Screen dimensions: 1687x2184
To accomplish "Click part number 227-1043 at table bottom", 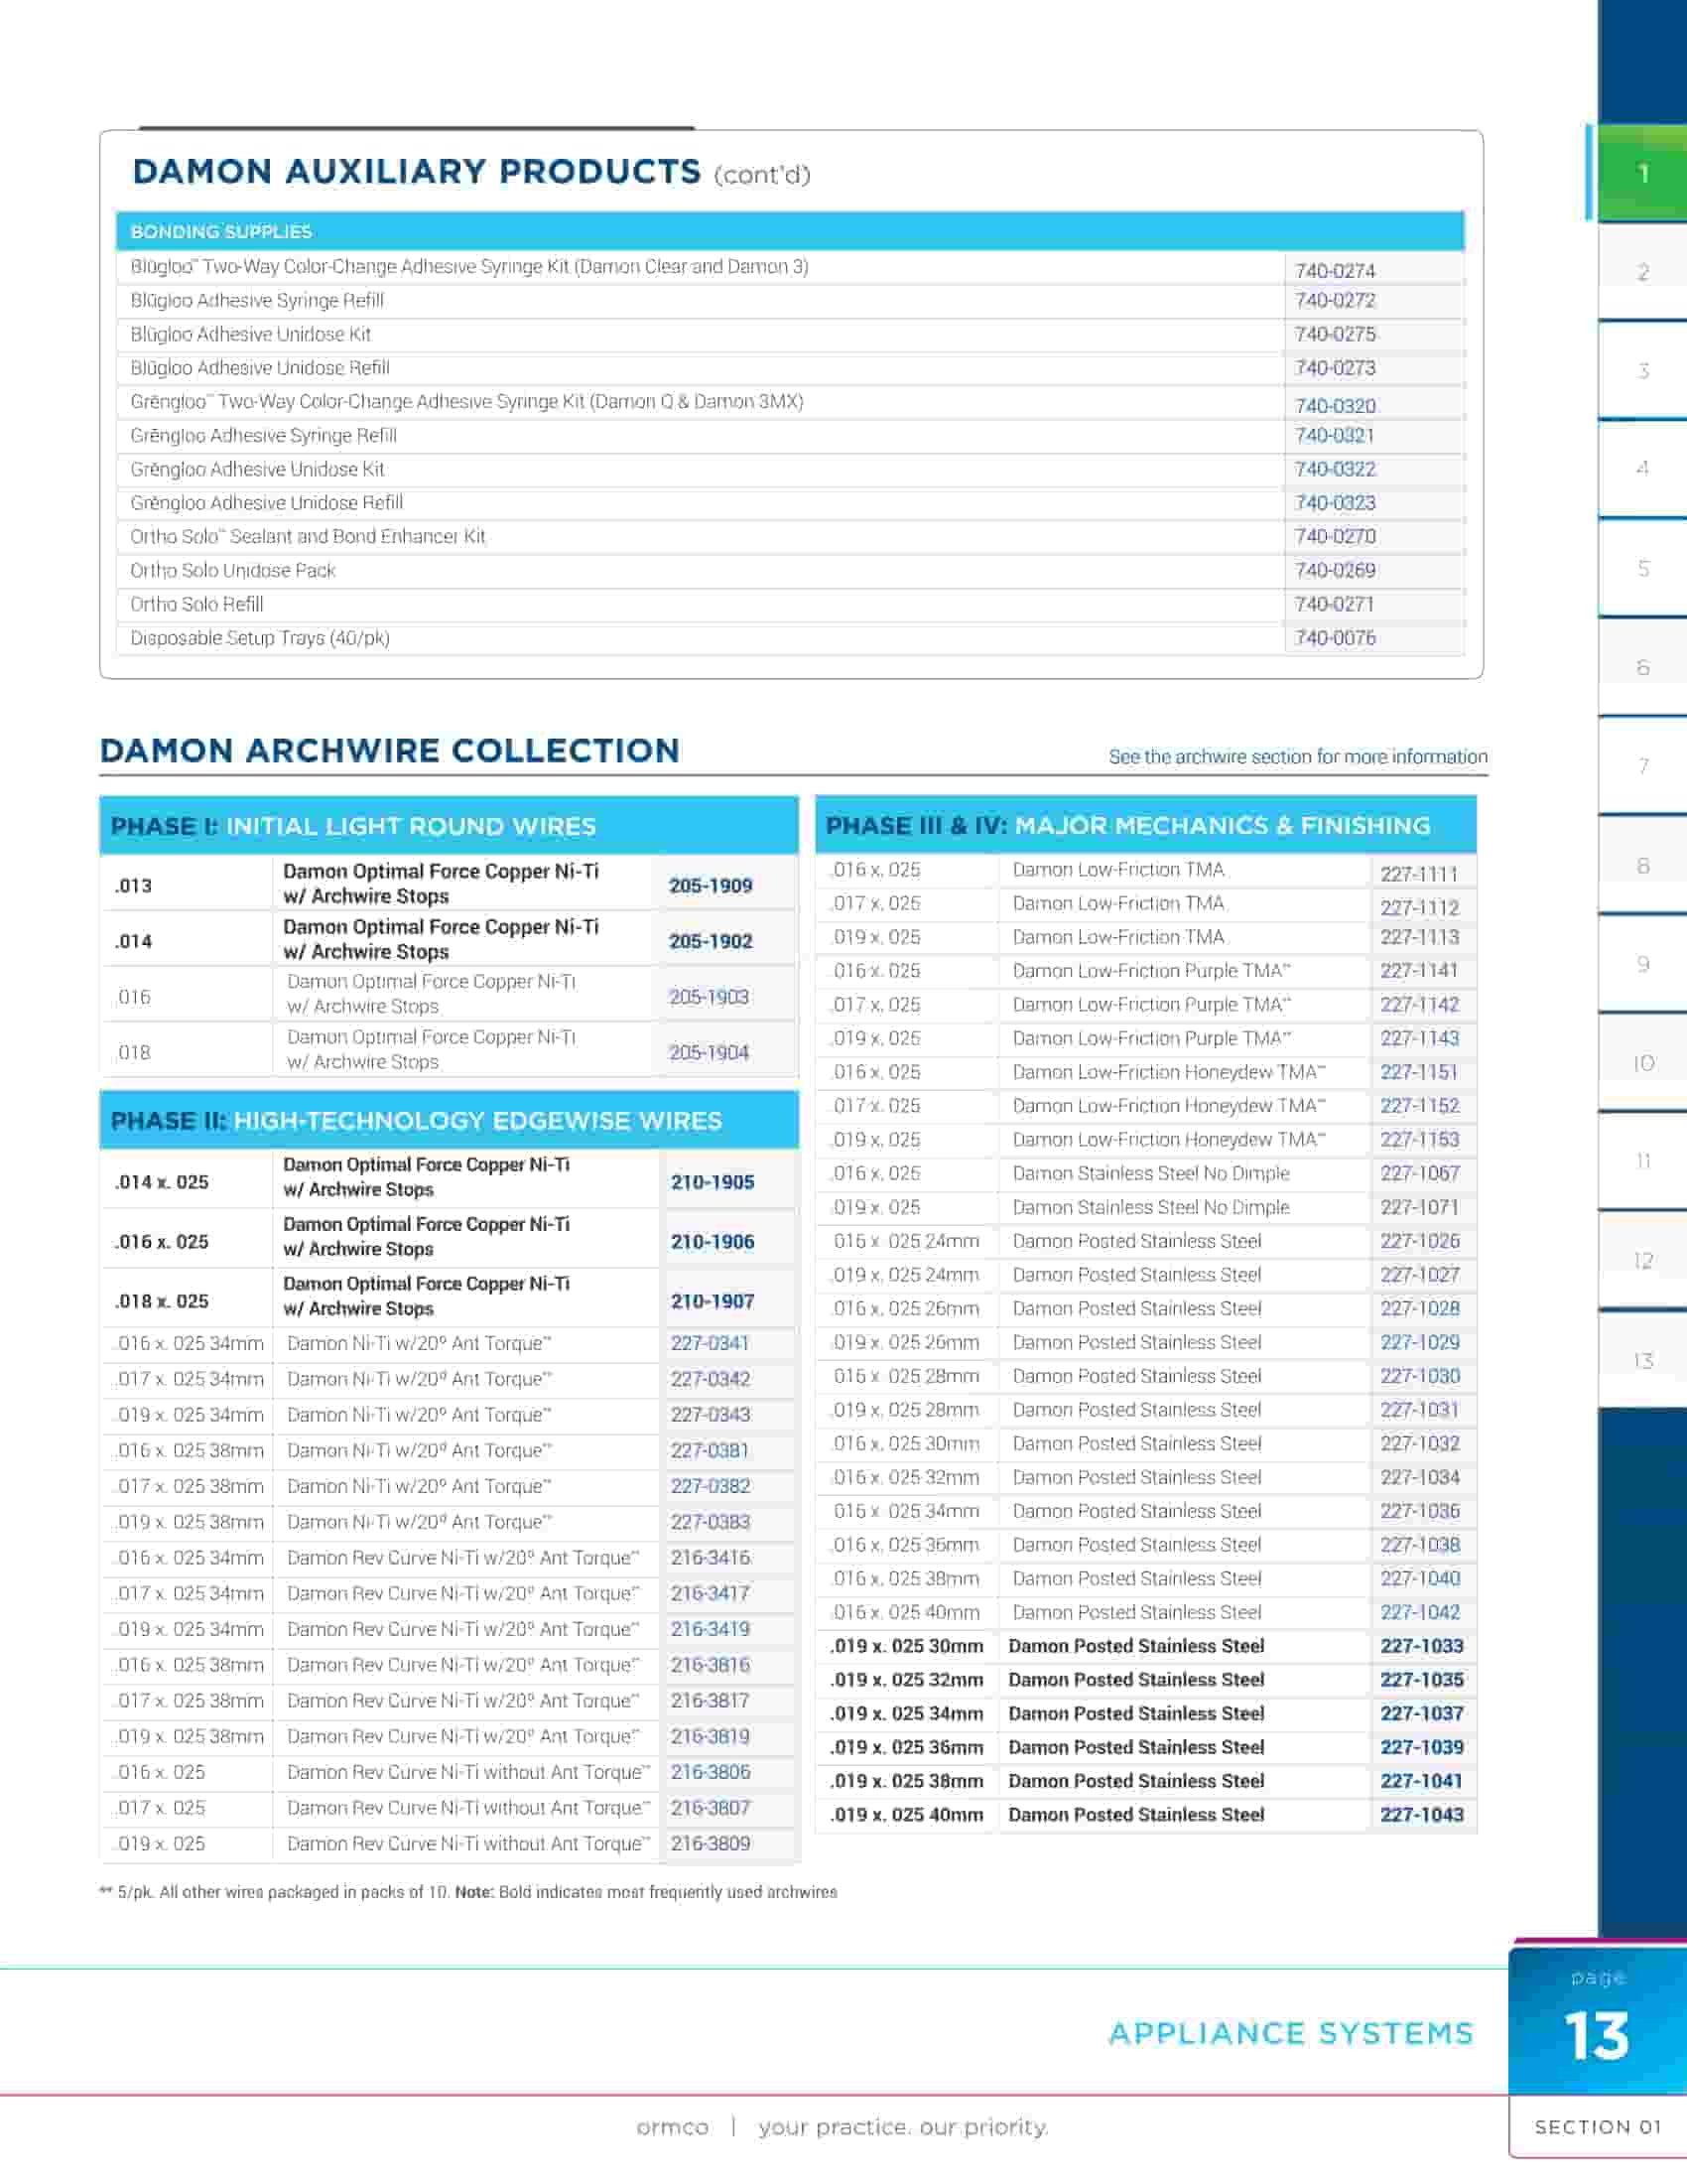I will pos(1421,1815).
